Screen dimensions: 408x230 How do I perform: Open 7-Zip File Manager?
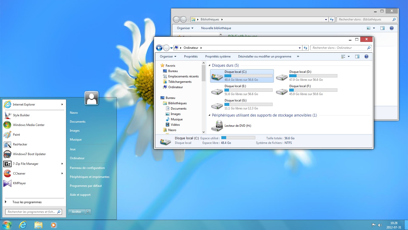pos(34,164)
